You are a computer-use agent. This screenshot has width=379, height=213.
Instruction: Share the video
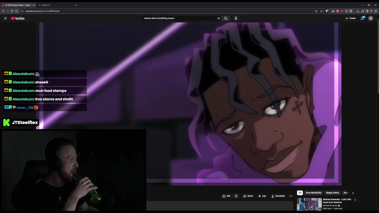[248, 196]
